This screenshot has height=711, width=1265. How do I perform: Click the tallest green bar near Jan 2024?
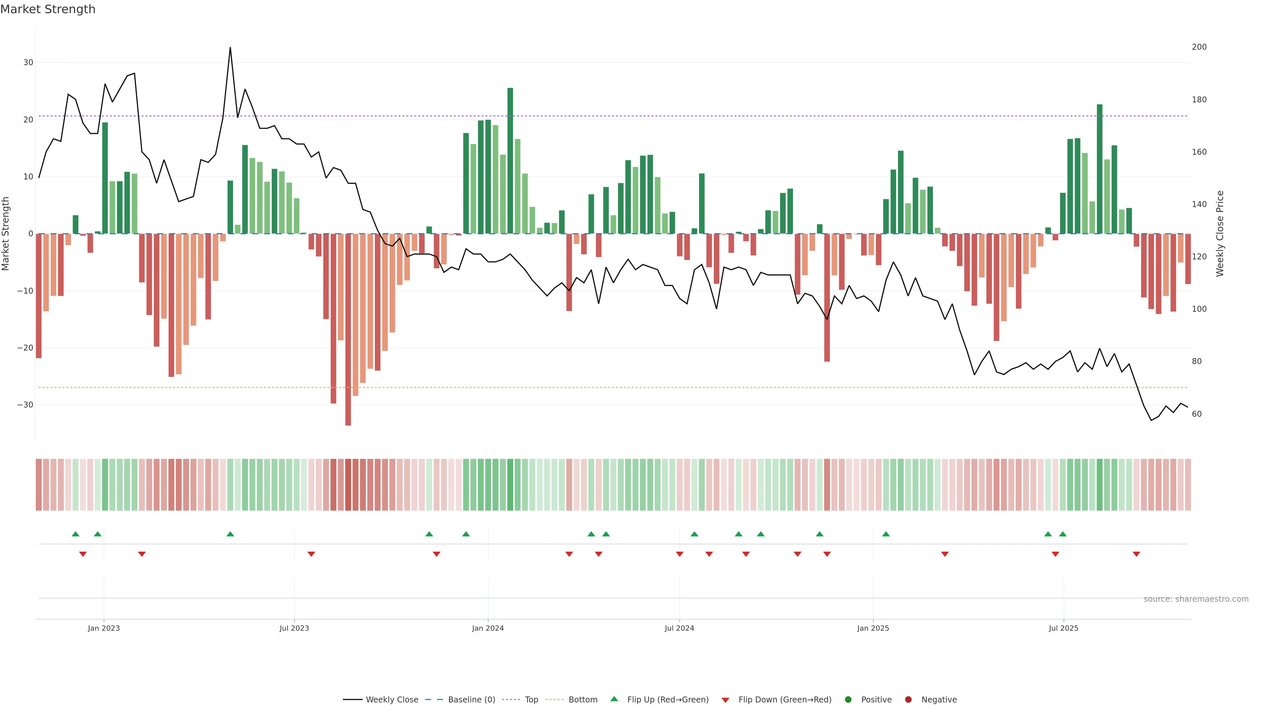click(x=510, y=162)
